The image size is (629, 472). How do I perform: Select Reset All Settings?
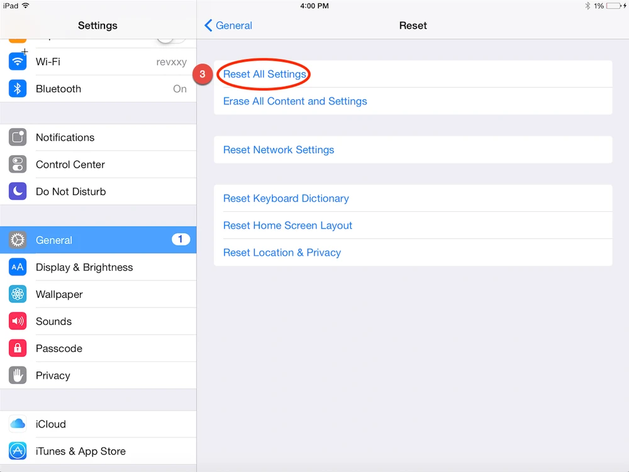click(263, 74)
